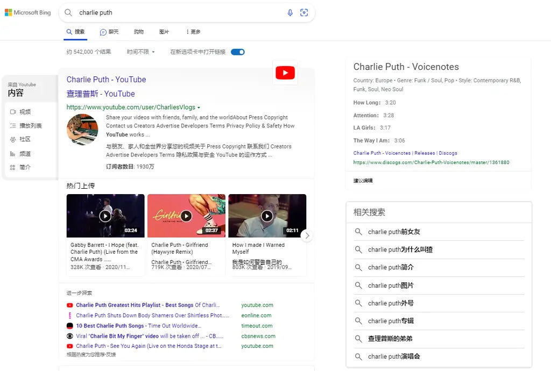This screenshot has width=551, height=371.
Task: Click search icon beside charlie puth前女友
Action: [358, 232]
